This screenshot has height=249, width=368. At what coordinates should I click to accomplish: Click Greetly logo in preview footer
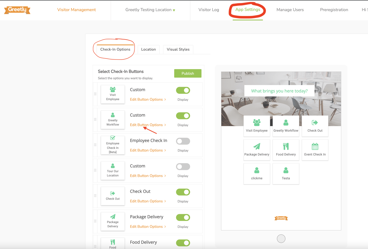coord(281,218)
